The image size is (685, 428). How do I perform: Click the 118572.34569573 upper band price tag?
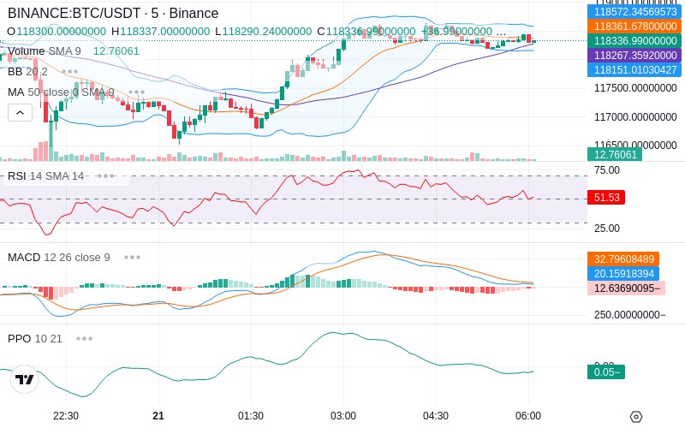point(634,12)
